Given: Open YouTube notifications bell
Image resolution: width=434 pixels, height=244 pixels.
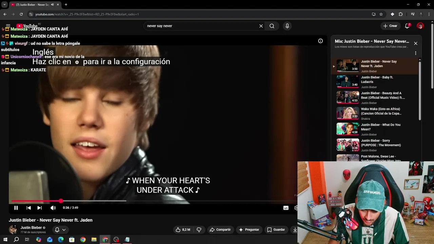Looking at the screenshot, I should (x=408, y=26).
